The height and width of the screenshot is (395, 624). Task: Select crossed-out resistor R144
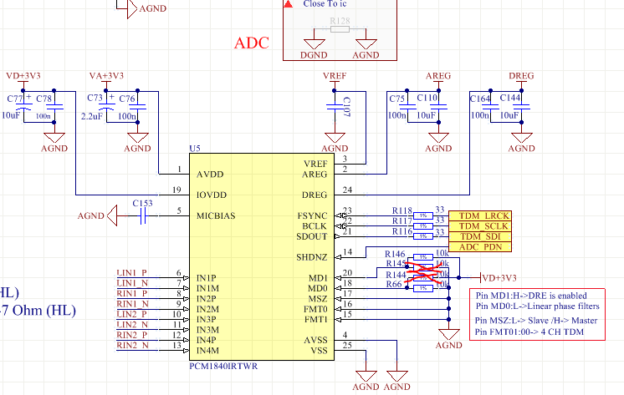423,278
